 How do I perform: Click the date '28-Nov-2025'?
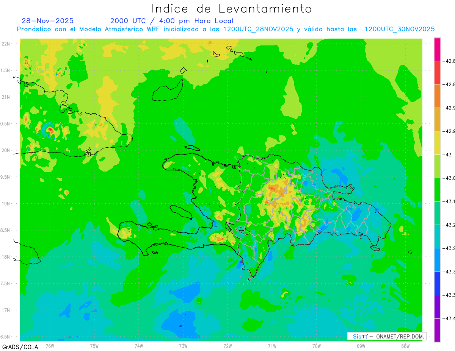(x=48, y=21)
